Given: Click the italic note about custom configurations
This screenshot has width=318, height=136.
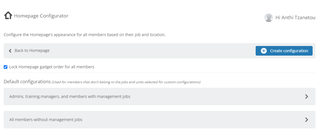Looking at the screenshot, I should [126, 82].
